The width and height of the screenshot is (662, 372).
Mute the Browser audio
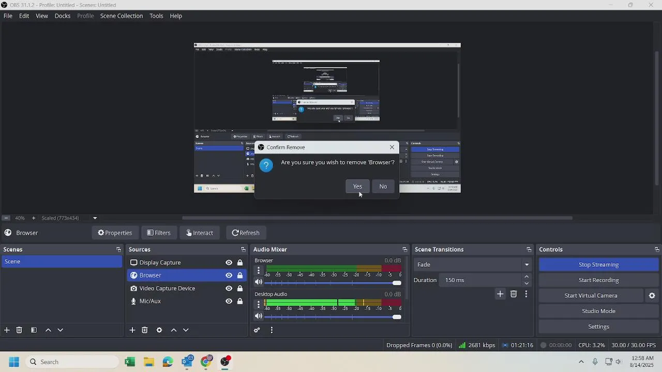pyautogui.click(x=259, y=283)
